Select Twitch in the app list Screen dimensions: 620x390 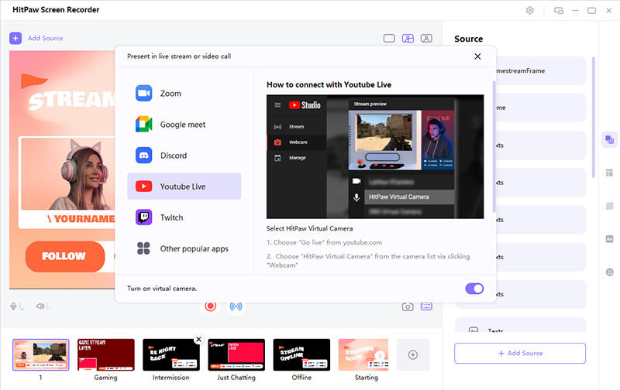tap(184, 217)
